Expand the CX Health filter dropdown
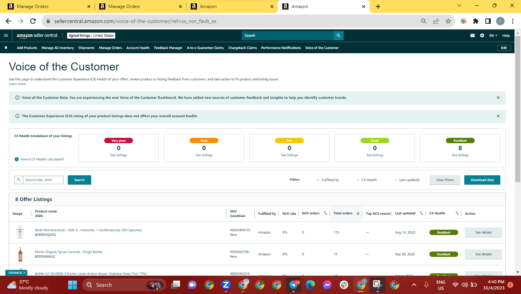 [367, 180]
